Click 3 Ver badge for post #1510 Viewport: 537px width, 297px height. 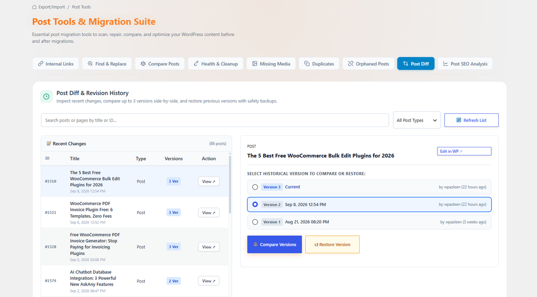[174, 181]
